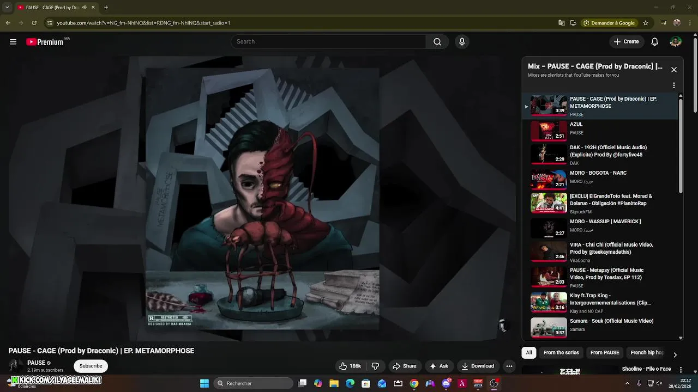Open File Explorer from taskbar
This screenshot has width=698, height=392.
coord(334,383)
